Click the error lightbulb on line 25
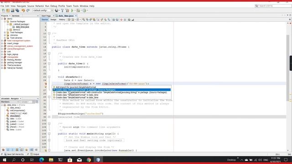Screen dimensions: 292x164 click(46, 84)
